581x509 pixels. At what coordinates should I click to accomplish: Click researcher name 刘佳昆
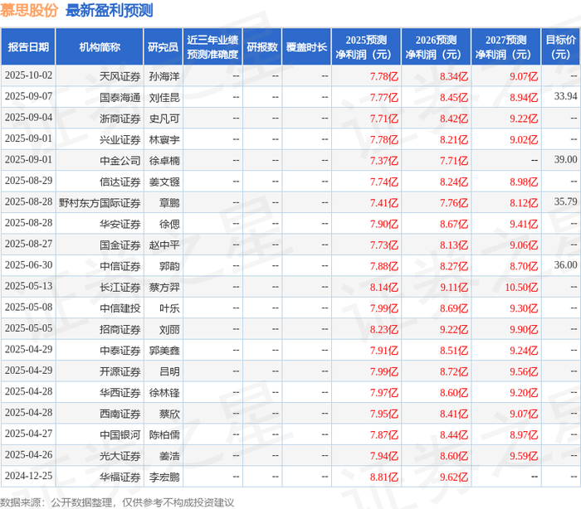[164, 98]
